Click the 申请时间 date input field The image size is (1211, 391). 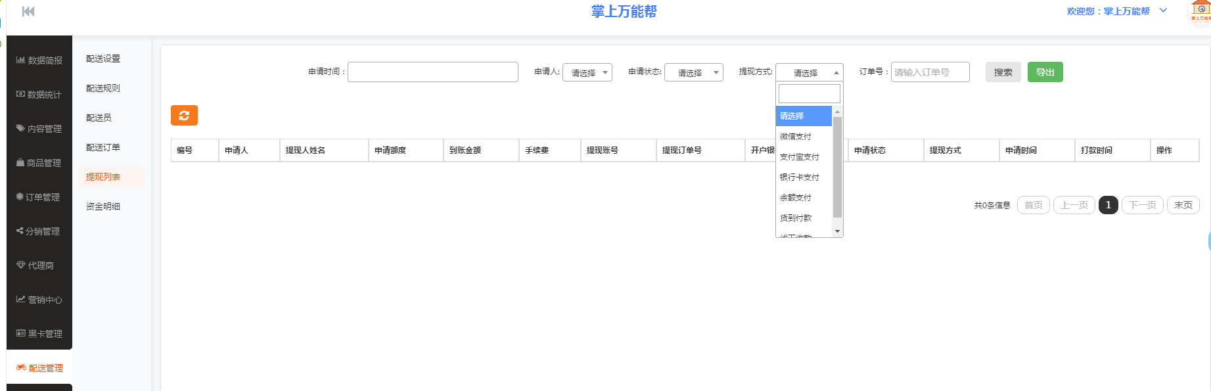(x=432, y=72)
